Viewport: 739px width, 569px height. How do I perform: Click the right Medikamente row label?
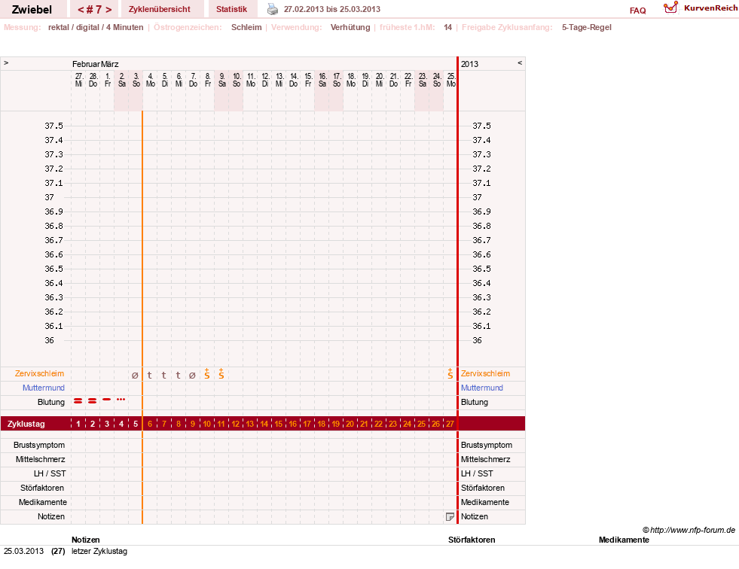tap(485, 502)
